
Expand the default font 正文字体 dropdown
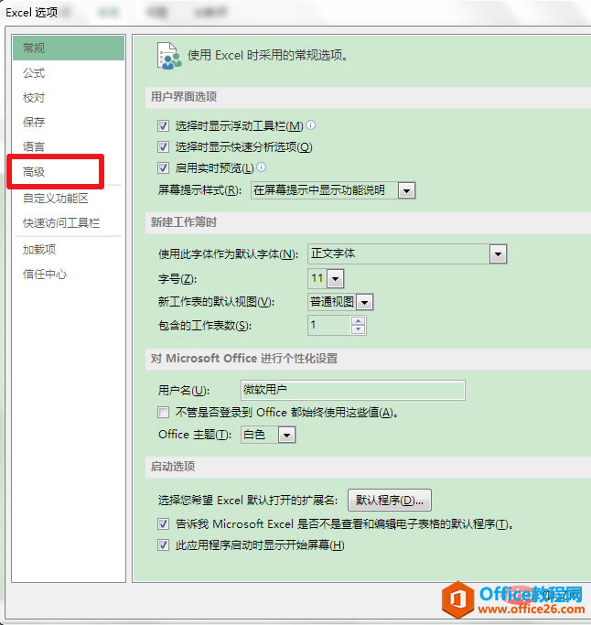498,253
